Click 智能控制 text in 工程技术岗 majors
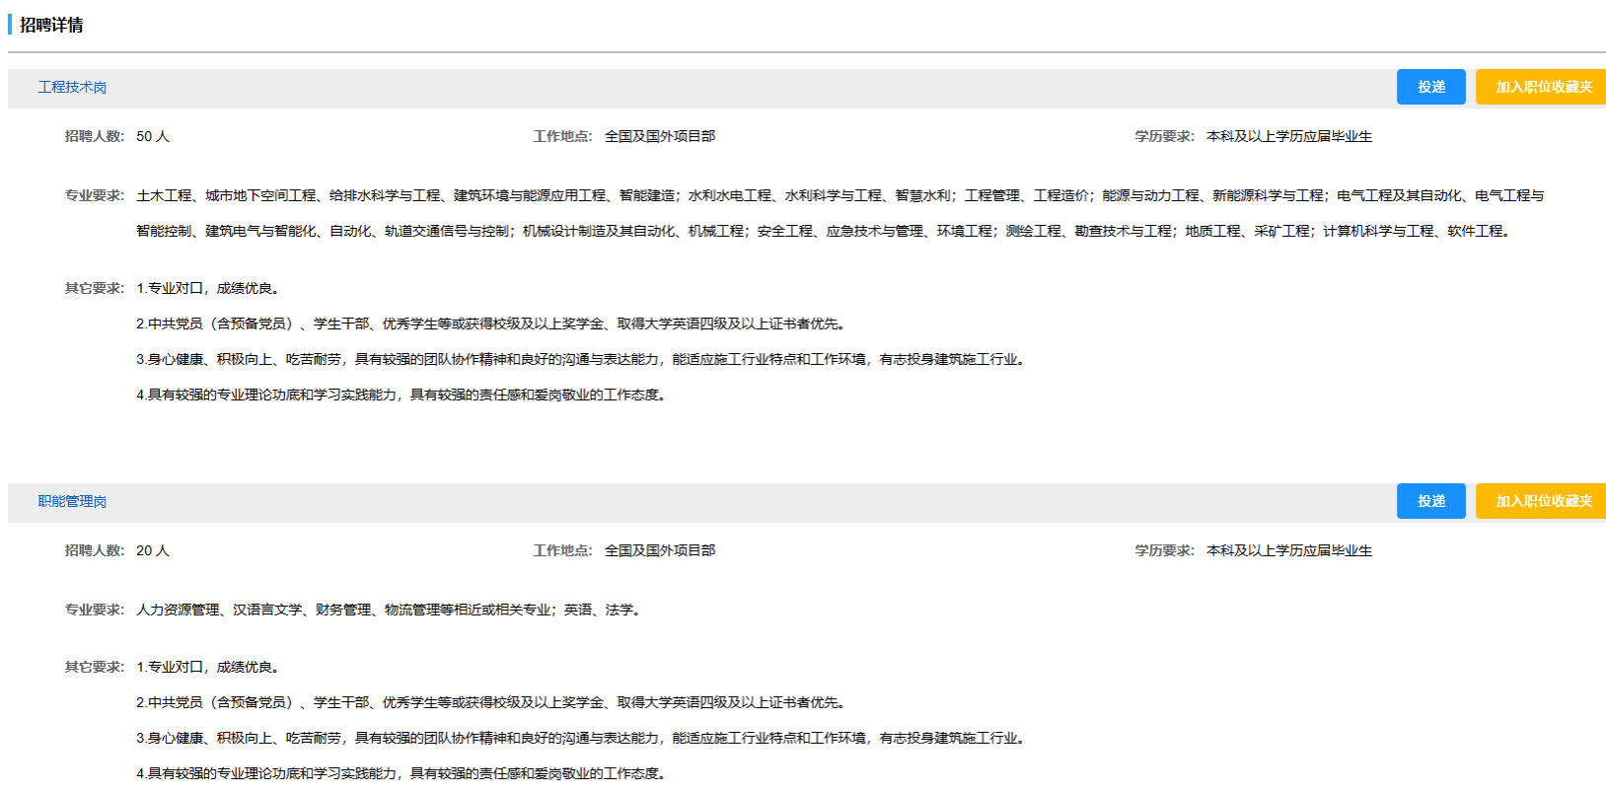 coord(164,232)
